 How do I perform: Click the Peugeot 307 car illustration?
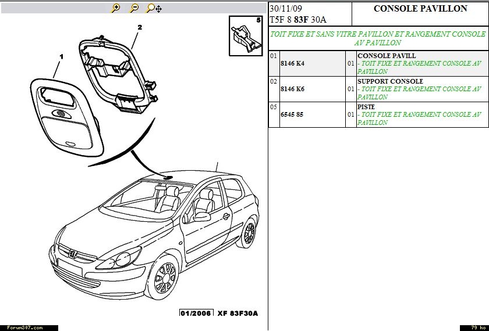pos(157,232)
